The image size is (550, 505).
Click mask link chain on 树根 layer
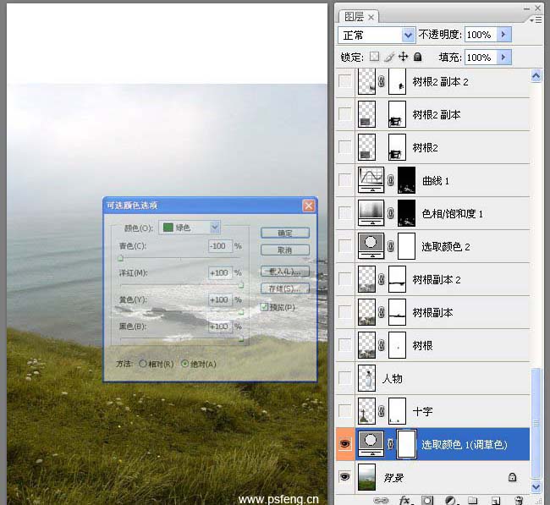coord(382,345)
